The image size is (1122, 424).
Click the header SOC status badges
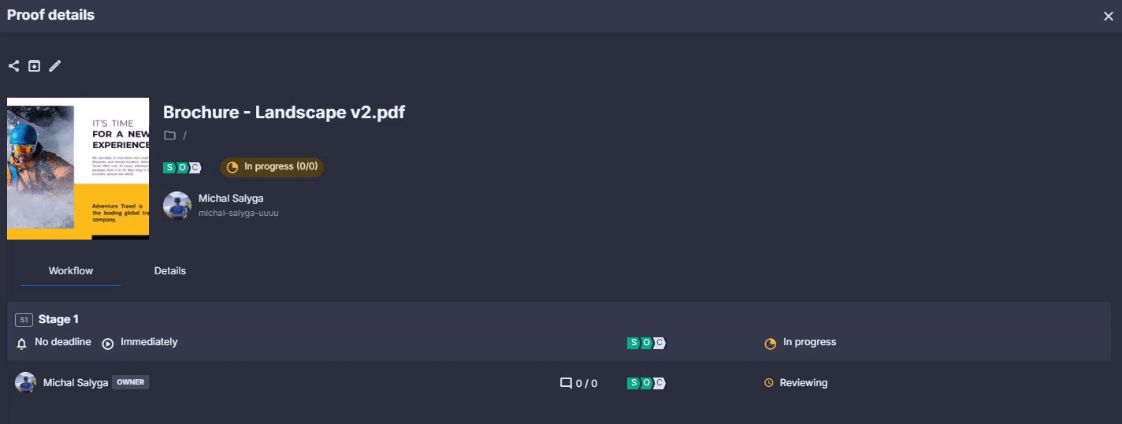(182, 167)
